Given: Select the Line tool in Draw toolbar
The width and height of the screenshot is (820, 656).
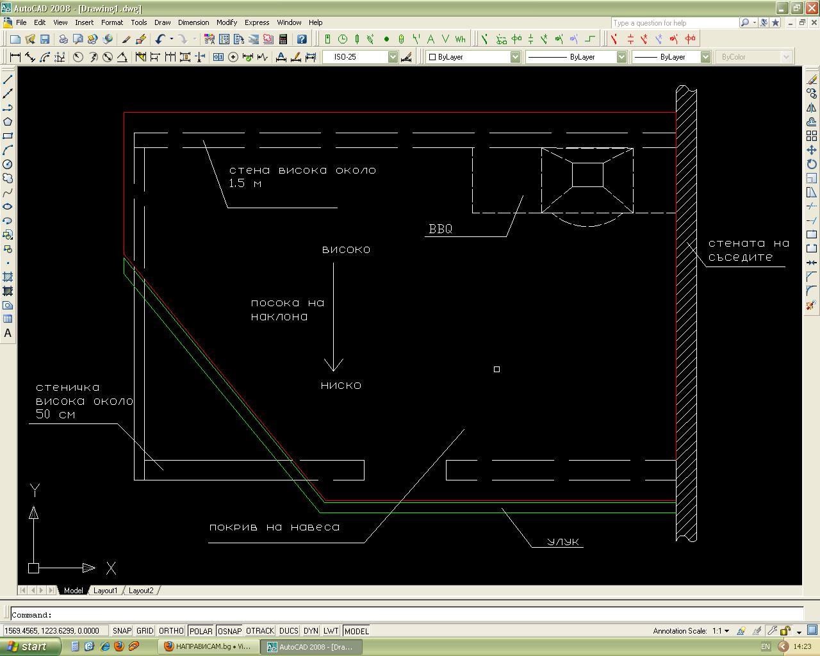Looking at the screenshot, I should [8, 80].
